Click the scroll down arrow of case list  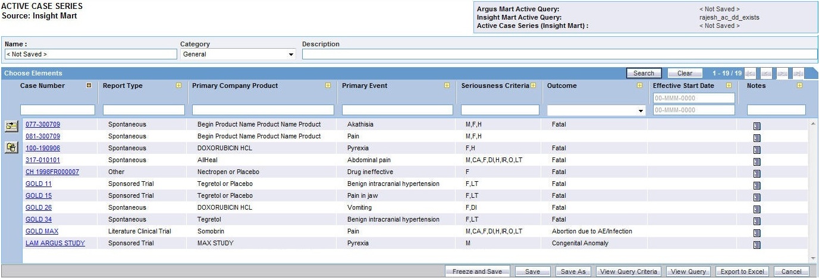pyautogui.click(x=813, y=258)
